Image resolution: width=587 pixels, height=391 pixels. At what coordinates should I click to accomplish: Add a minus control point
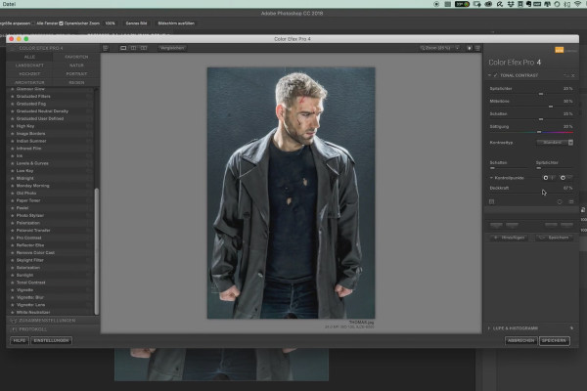(563, 178)
